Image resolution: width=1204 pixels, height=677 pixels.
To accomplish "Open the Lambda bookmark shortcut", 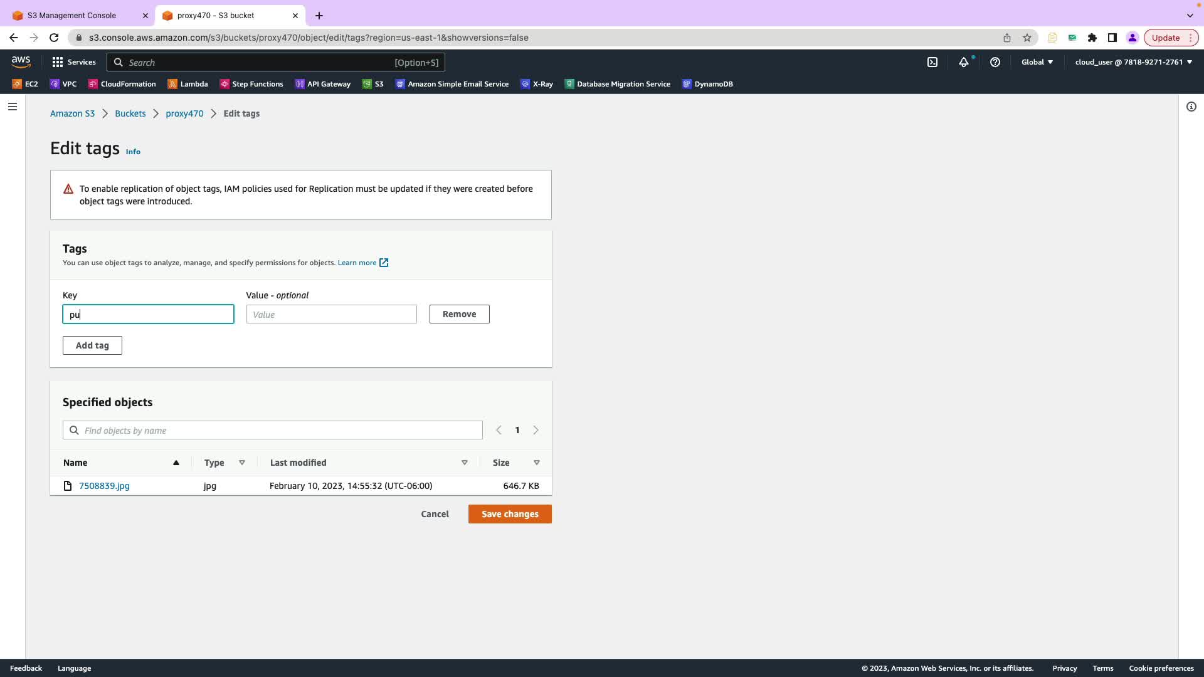I will (x=187, y=84).
